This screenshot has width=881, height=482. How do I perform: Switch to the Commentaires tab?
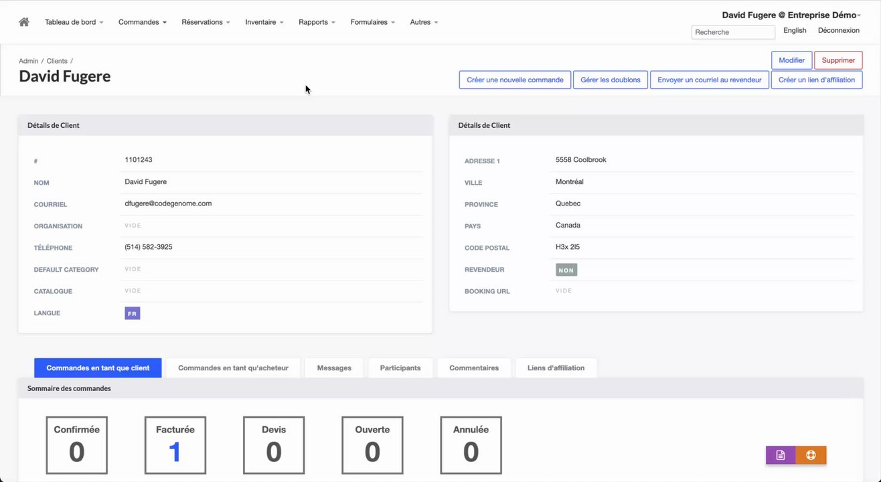[x=474, y=368]
